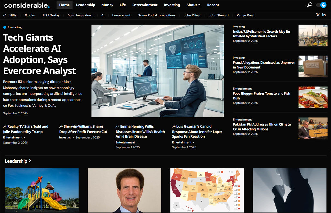Expand the Leadership section chevron
Image resolution: width=331 pixels, height=213 pixels.
pos(30,161)
